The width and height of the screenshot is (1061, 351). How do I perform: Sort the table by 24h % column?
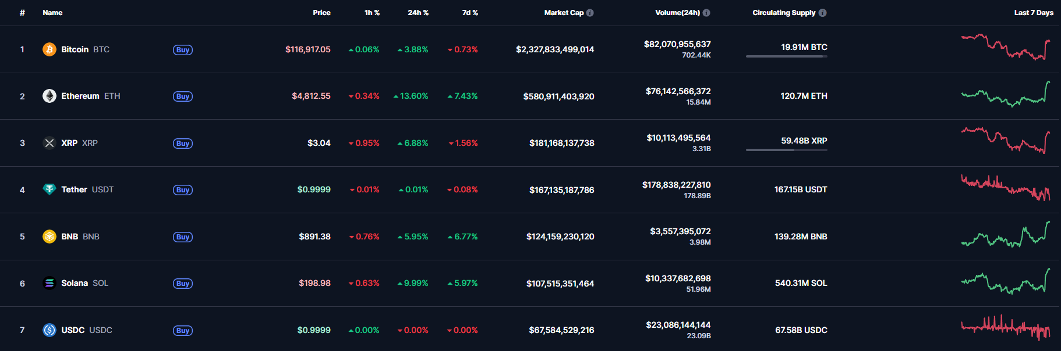click(x=418, y=13)
